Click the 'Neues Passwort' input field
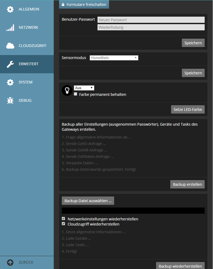The width and height of the screenshot is (213, 269). [x=151, y=20]
